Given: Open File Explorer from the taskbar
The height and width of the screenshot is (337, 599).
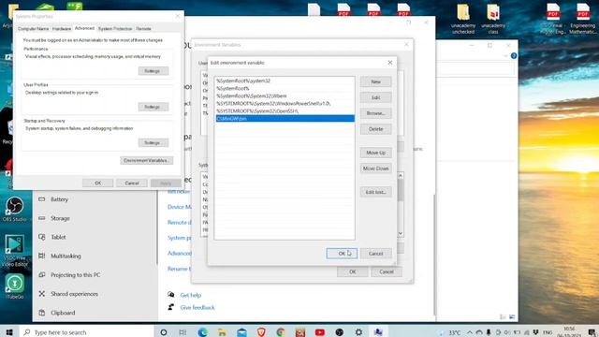Looking at the screenshot, I should tap(222, 332).
